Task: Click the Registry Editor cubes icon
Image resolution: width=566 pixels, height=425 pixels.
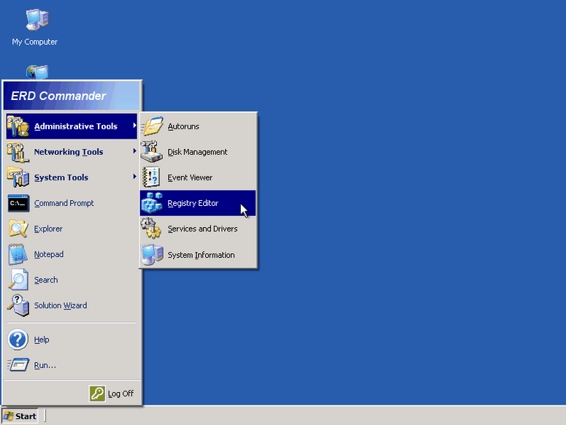Action: pos(152,203)
